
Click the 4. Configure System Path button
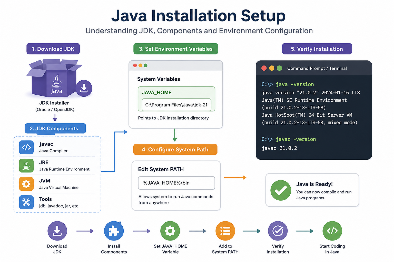[x=175, y=149]
